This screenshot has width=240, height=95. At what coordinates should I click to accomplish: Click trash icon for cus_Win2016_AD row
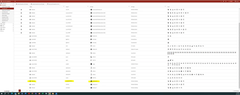[x=21, y=26]
